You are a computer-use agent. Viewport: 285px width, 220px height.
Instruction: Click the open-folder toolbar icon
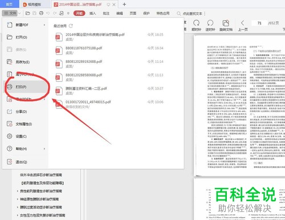[28, 13]
